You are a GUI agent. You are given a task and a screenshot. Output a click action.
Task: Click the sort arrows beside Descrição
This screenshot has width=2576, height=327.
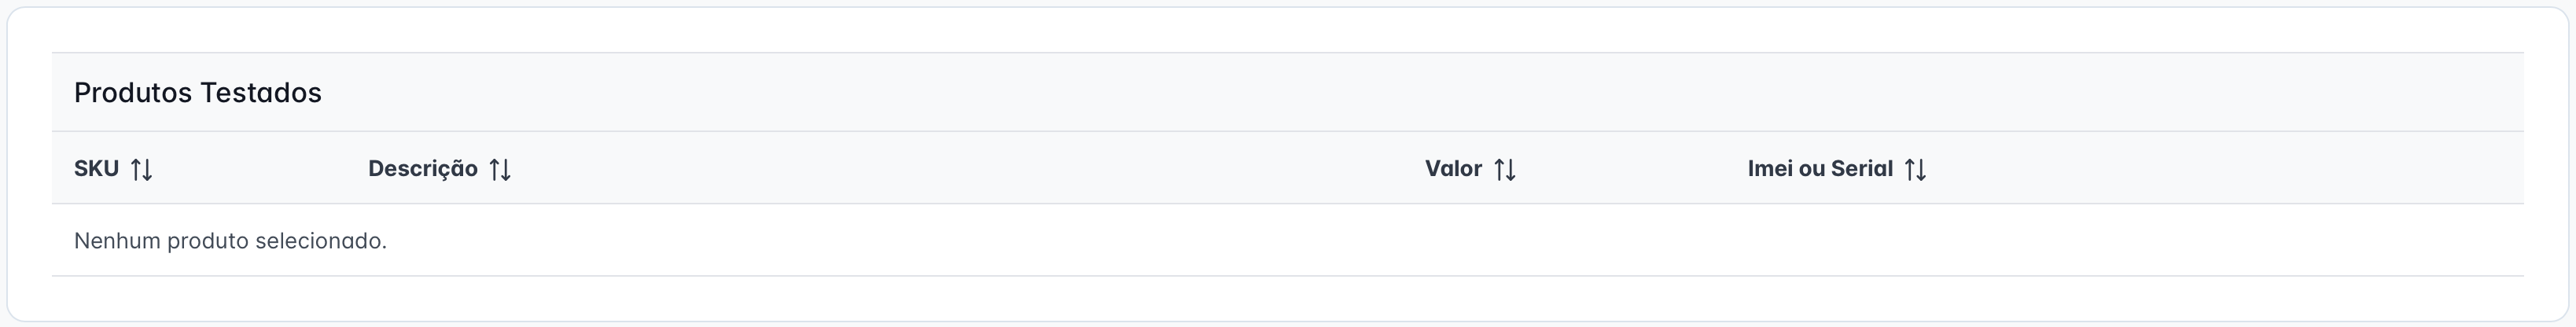click(500, 169)
